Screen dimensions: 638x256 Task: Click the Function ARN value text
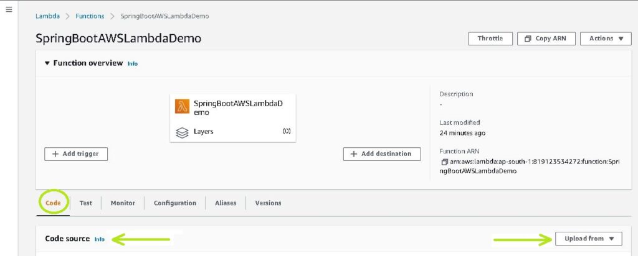click(530, 167)
